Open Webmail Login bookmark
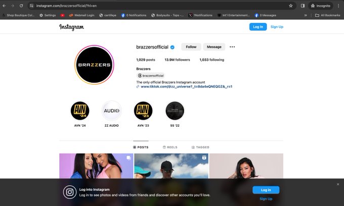344x206 pixels. click(x=82, y=15)
